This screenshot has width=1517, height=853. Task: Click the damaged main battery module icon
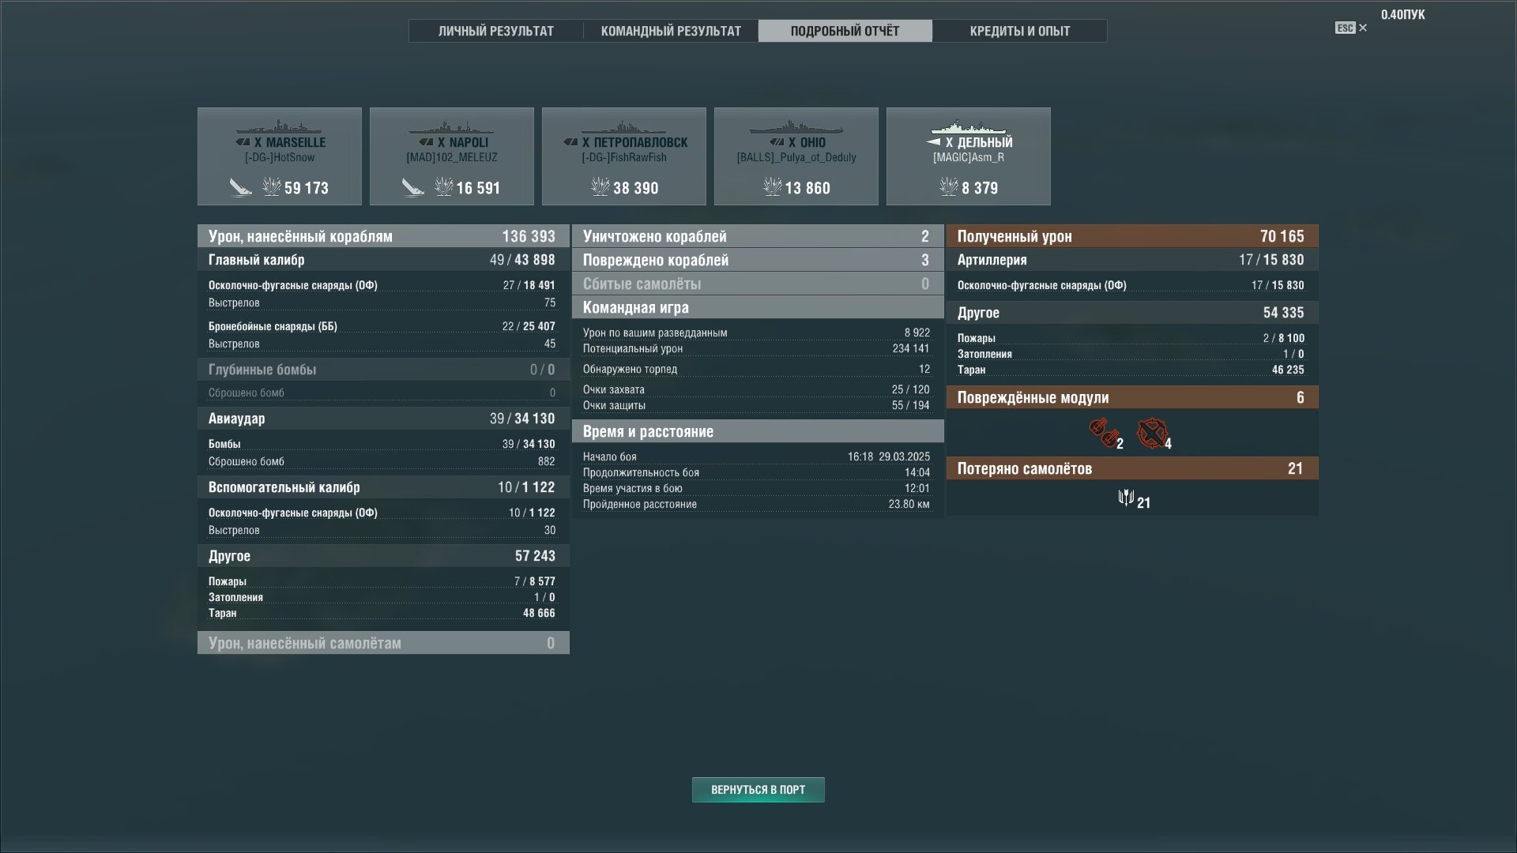(x=1104, y=433)
